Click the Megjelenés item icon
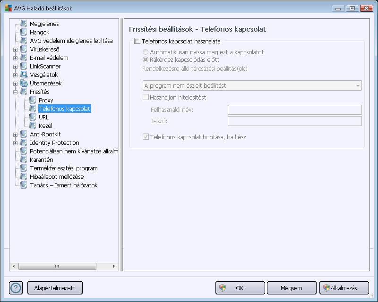Screen dimensions: 378x302 click(24, 24)
